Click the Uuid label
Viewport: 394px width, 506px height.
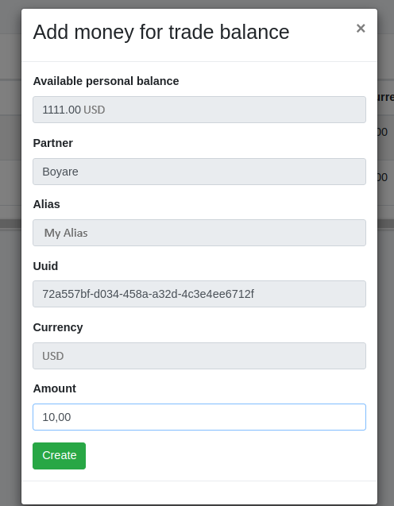point(45,266)
